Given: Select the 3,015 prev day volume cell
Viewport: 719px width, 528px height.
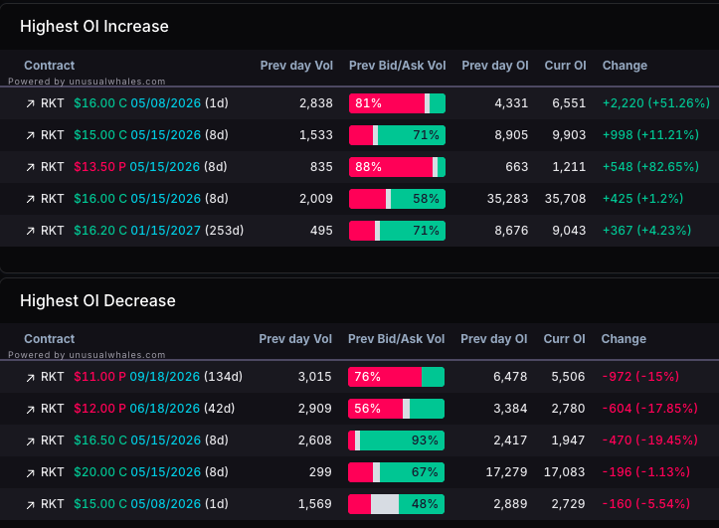Looking at the screenshot, I should tap(315, 377).
